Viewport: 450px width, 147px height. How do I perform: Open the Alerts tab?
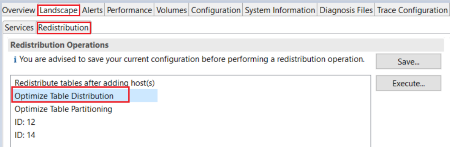coord(92,10)
